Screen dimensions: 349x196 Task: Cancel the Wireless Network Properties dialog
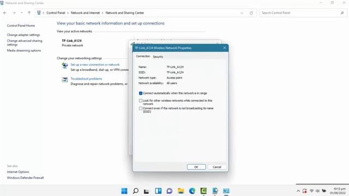click(217, 167)
